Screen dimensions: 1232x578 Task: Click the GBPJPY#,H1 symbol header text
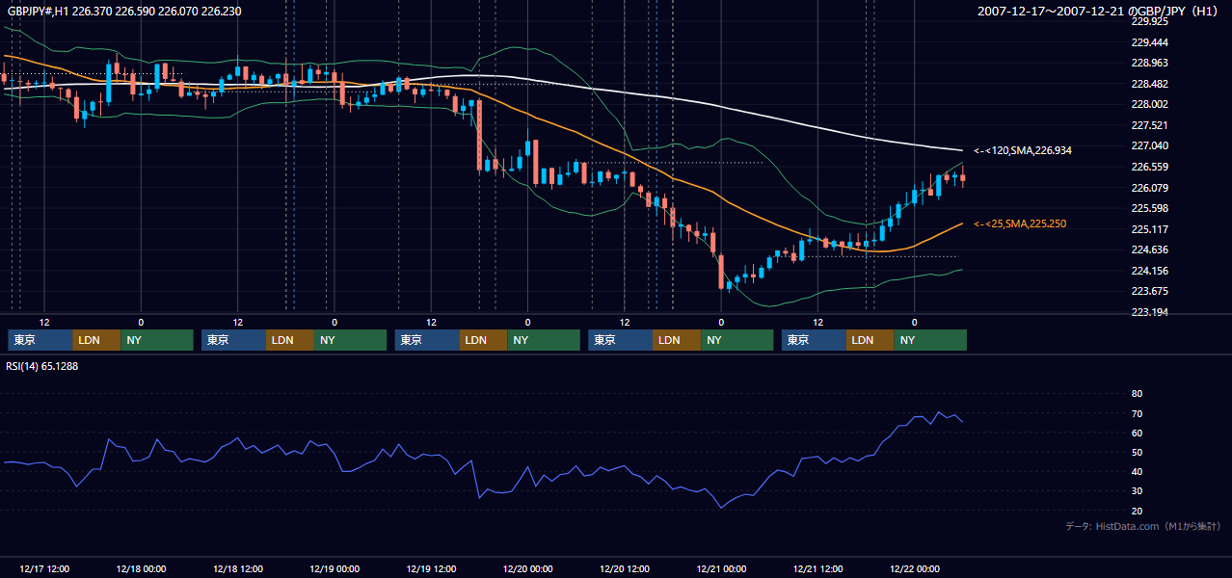(124, 12)
